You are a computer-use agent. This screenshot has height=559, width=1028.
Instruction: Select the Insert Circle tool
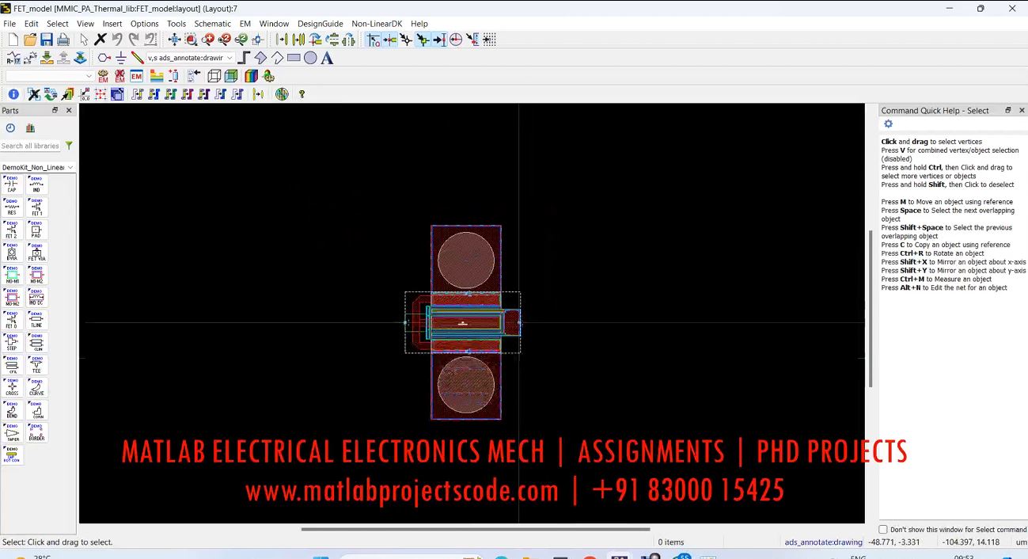[310, 58]
